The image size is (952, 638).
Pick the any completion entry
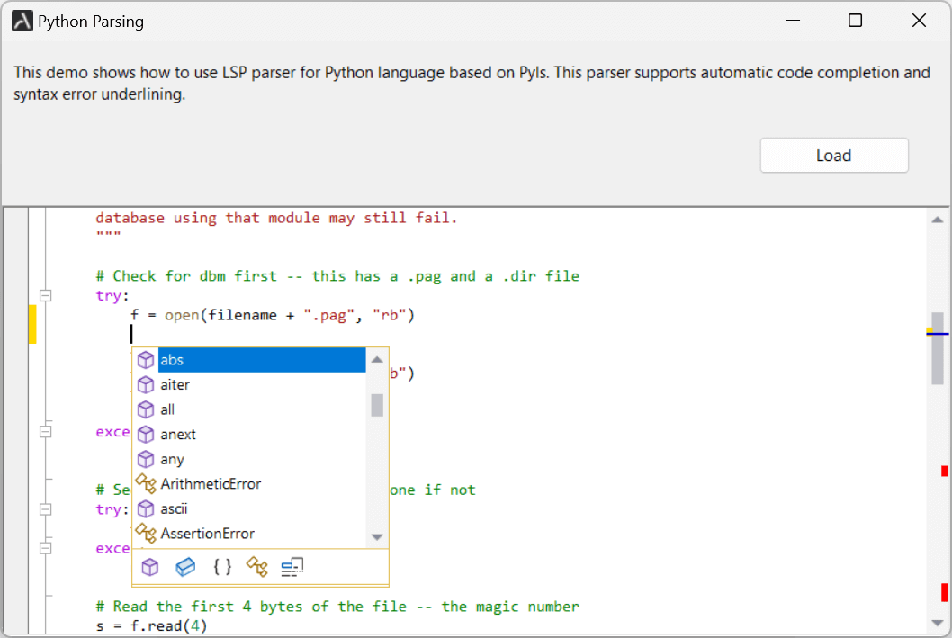172,460
